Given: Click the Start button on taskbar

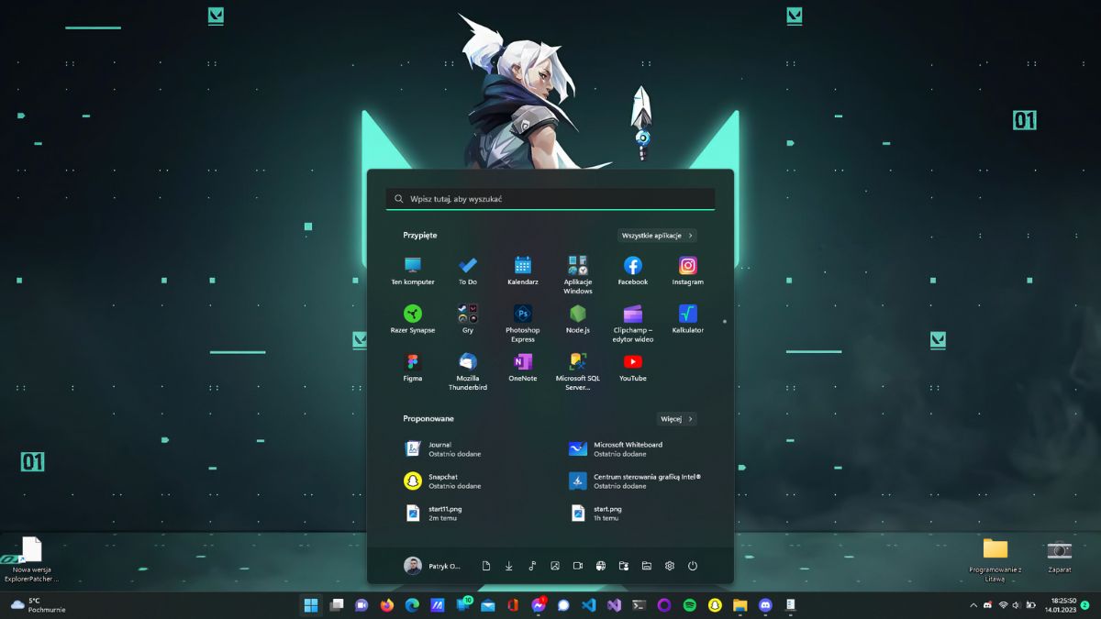Looking at the screenshot, I should 311,605.
